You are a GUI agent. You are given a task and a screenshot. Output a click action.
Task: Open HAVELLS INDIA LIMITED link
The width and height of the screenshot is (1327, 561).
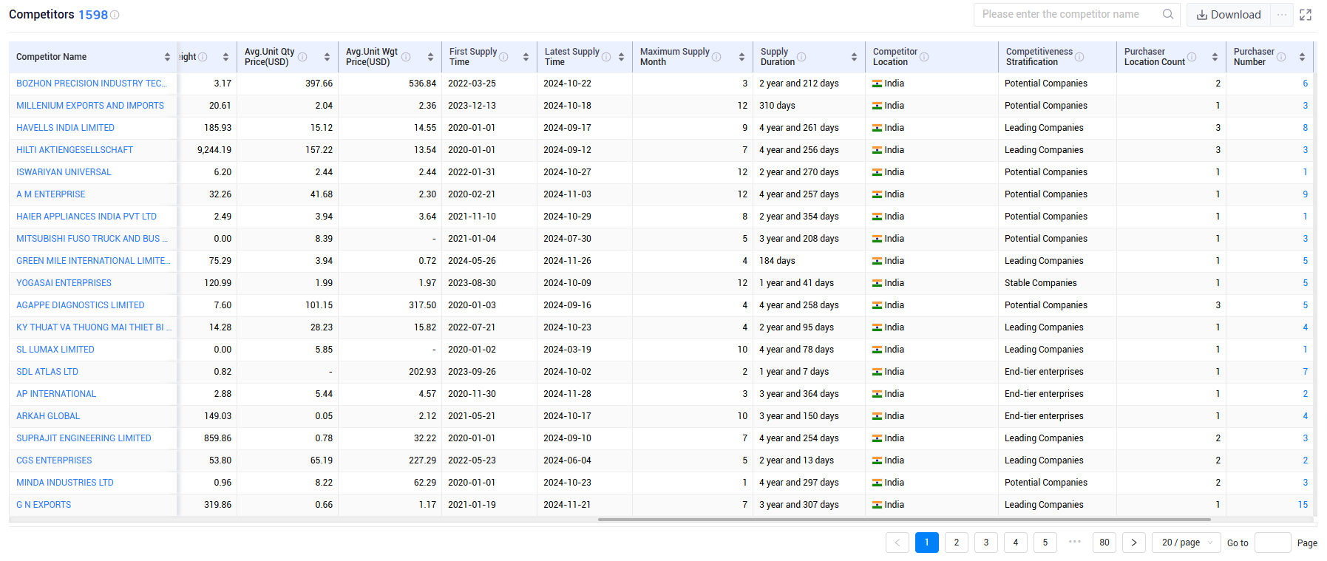[65, 128]
